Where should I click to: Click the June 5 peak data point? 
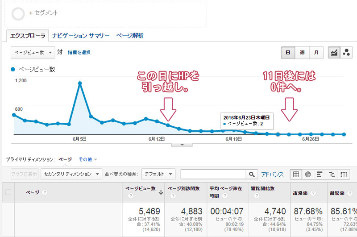(x=80, y=83)
